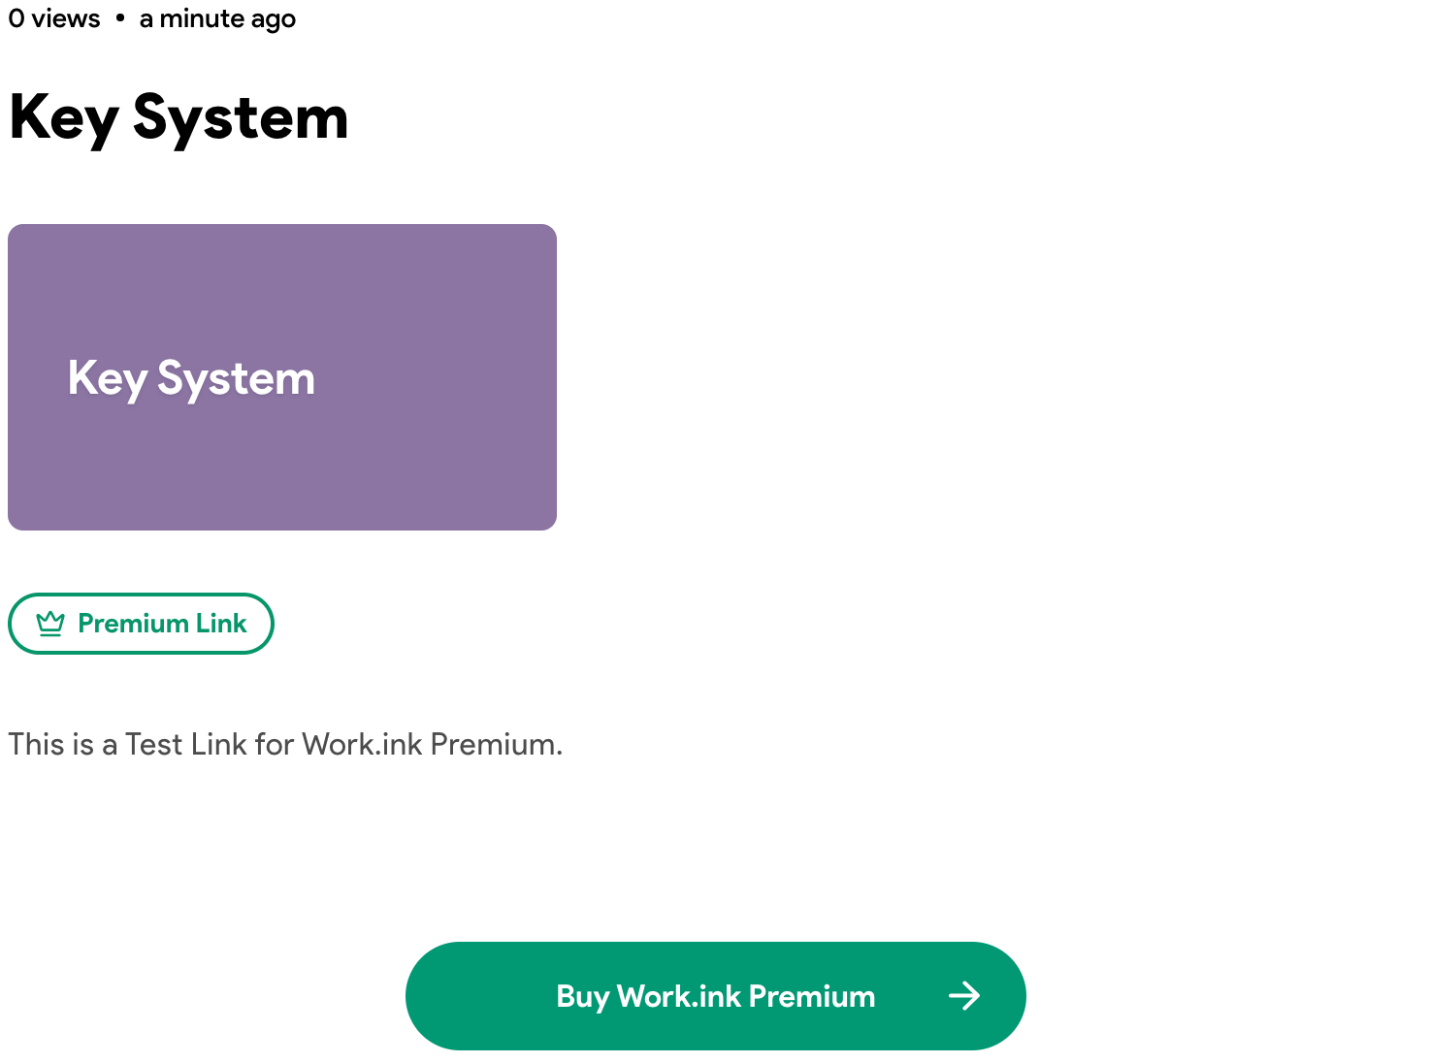Click the word 'System' in the black heading

pos(241,119)
